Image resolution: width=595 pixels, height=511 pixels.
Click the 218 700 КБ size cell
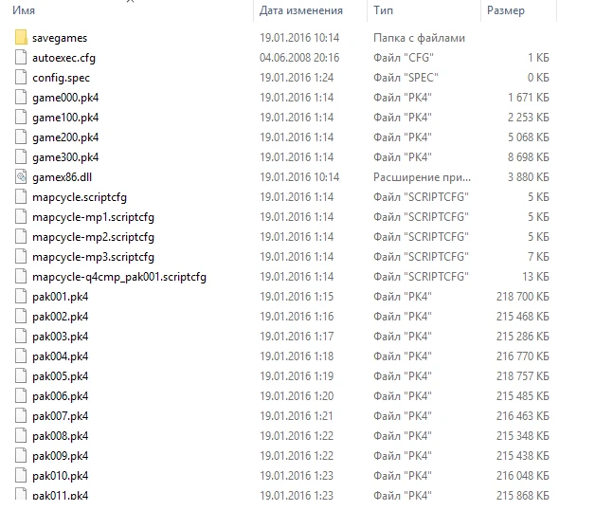[523, 297]
